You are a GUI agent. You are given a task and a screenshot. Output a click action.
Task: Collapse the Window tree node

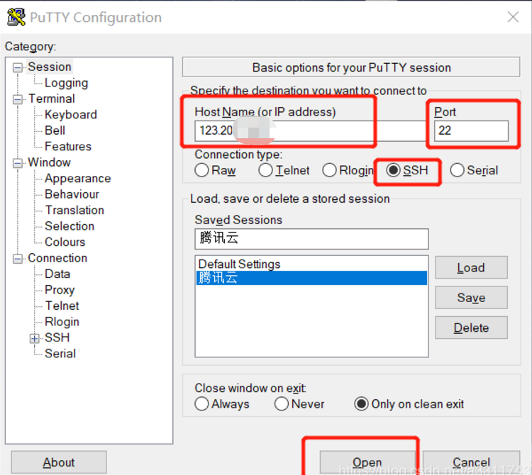pyautogui.click(x=17, y=163)
